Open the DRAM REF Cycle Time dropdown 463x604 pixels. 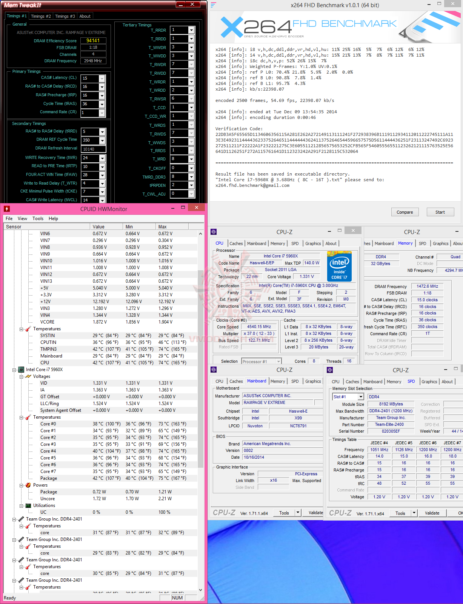pos(102,140)
